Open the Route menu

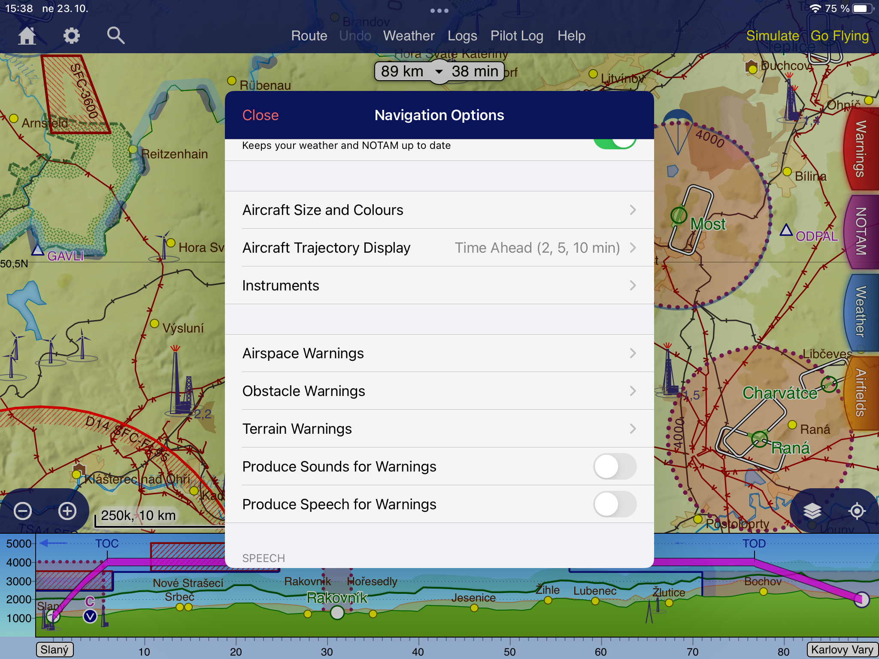pos(309,36)
